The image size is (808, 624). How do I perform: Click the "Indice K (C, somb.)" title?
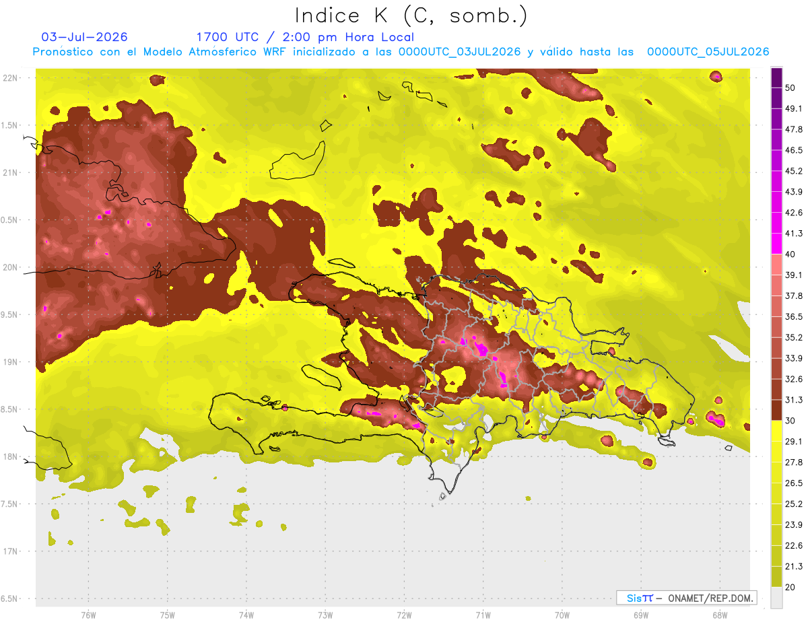(411, 15)
